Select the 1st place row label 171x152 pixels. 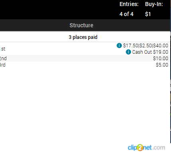3,49
